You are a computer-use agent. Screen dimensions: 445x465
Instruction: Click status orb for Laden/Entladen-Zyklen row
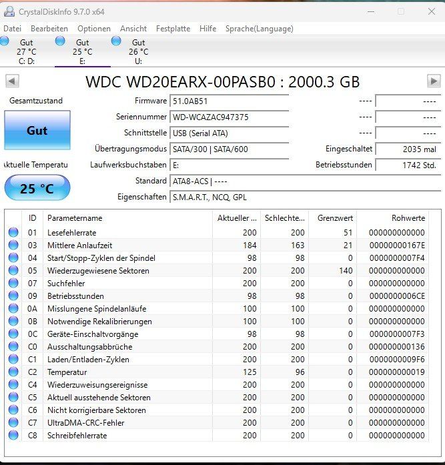13,359
